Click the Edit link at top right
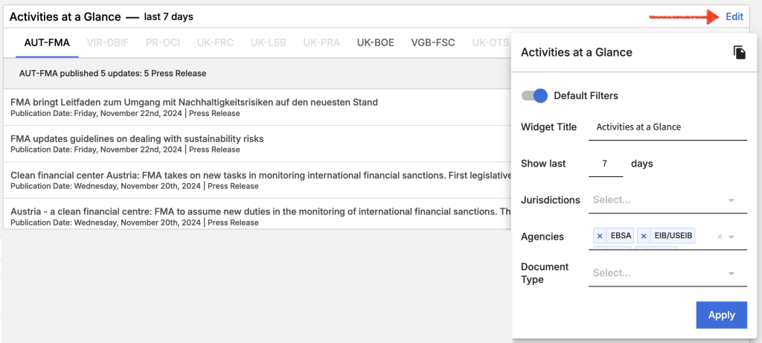 734,16
